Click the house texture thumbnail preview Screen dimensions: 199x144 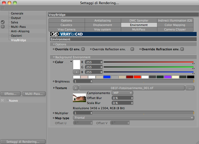79,98
